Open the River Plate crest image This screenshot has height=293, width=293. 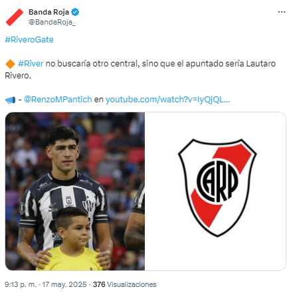click(x=215, y=191)
